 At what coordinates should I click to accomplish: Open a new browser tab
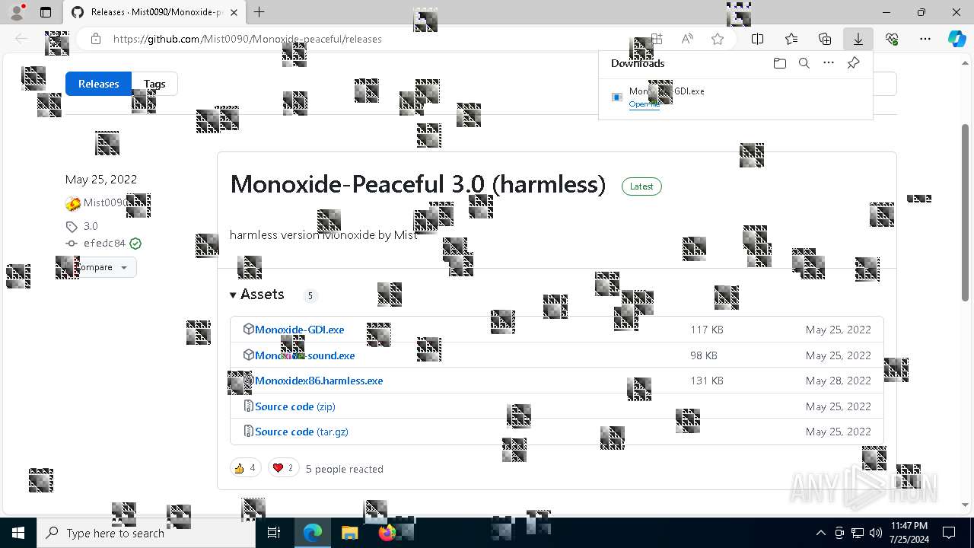point(259,12)
